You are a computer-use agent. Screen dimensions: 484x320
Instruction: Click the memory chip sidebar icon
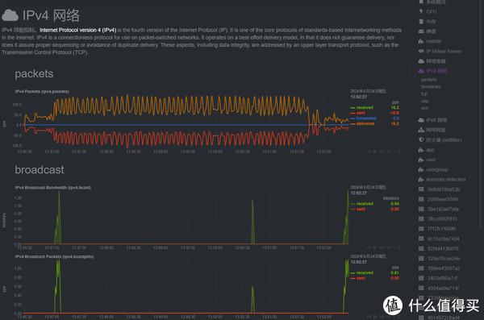pos(421,21)
